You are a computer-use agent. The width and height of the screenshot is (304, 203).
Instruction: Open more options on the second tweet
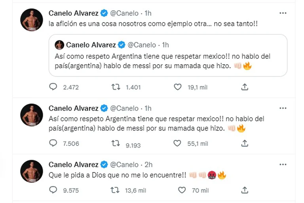[x=283, y=108]
